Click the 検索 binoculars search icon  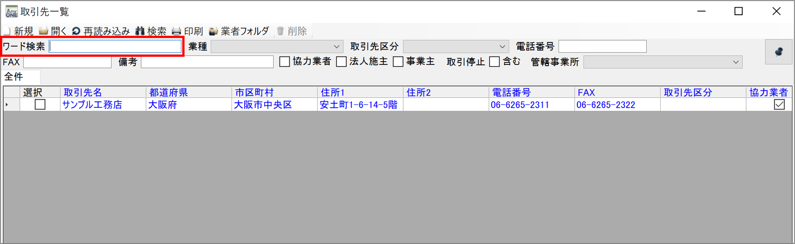tap(140, 31)
